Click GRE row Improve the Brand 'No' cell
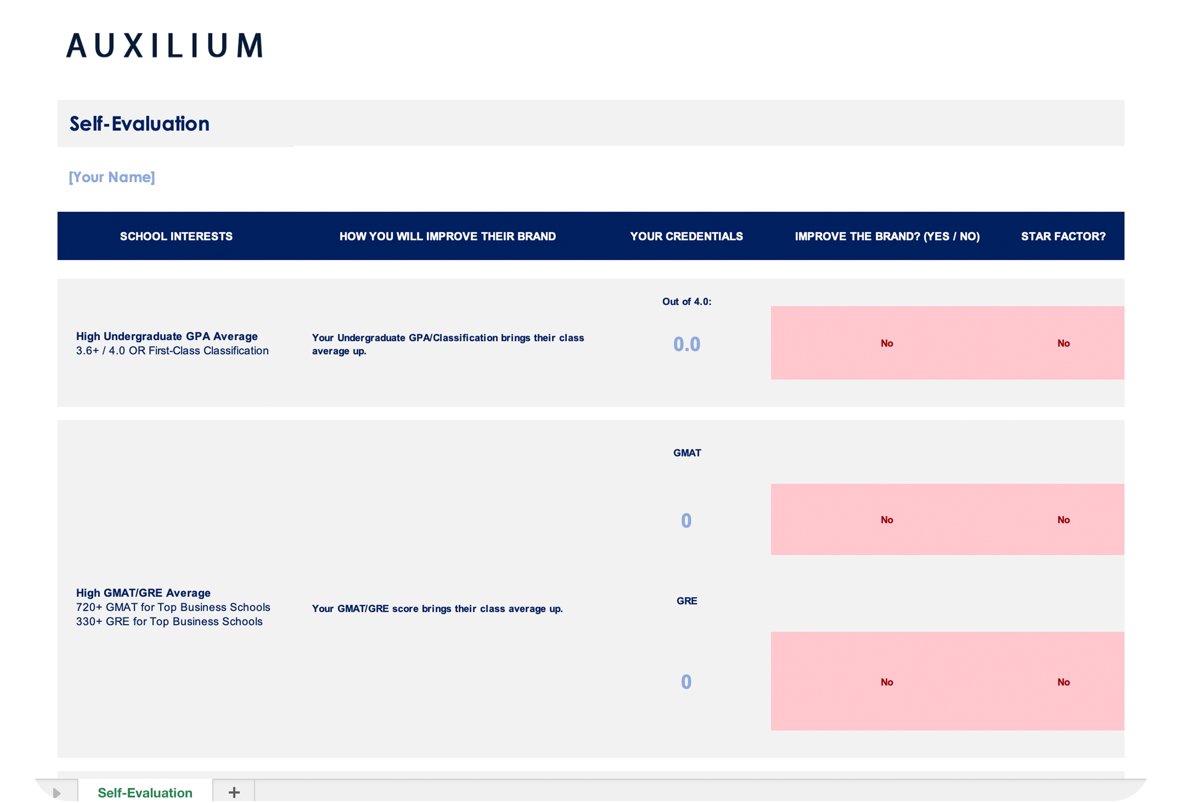The image size is (1182, 803). click(886, 682)
